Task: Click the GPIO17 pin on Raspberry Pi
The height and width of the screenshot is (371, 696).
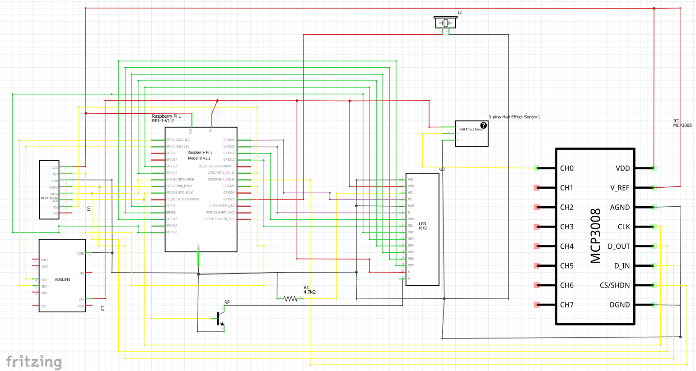Action: pos(158,160)
